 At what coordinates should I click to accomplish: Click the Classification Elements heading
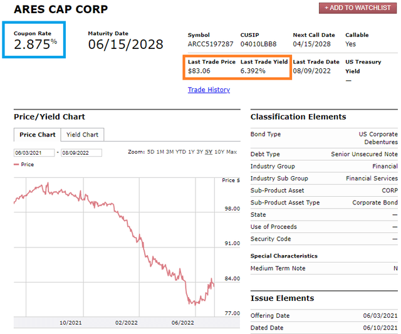click(298, 117)
